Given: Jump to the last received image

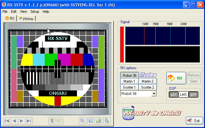Looking at the screenshot, I should click(29, 121).
